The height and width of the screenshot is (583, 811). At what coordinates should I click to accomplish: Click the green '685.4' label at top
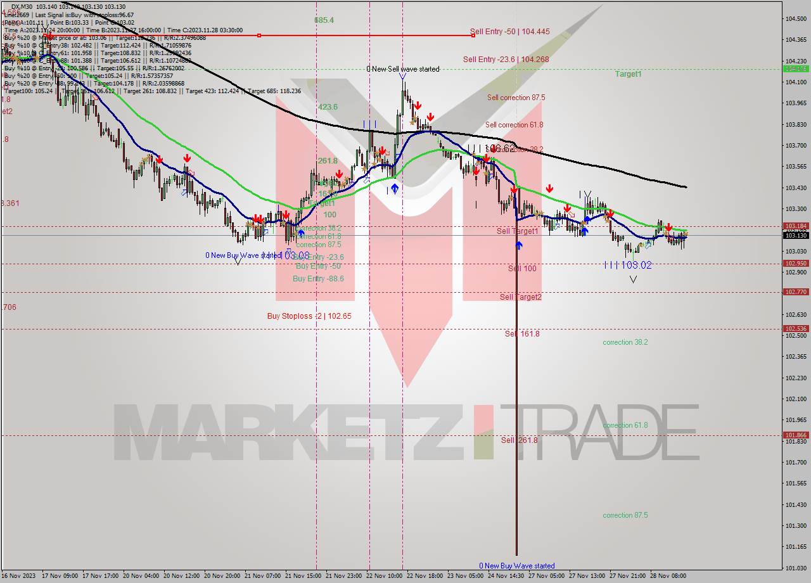pyautogui.click(x=324, y=20)
